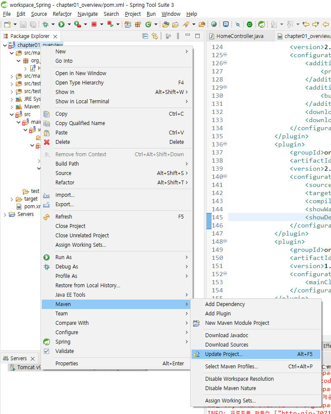Screen dimensions: 331x414
Task: Click Delete in context menu
Action: [x=117, y=142]
